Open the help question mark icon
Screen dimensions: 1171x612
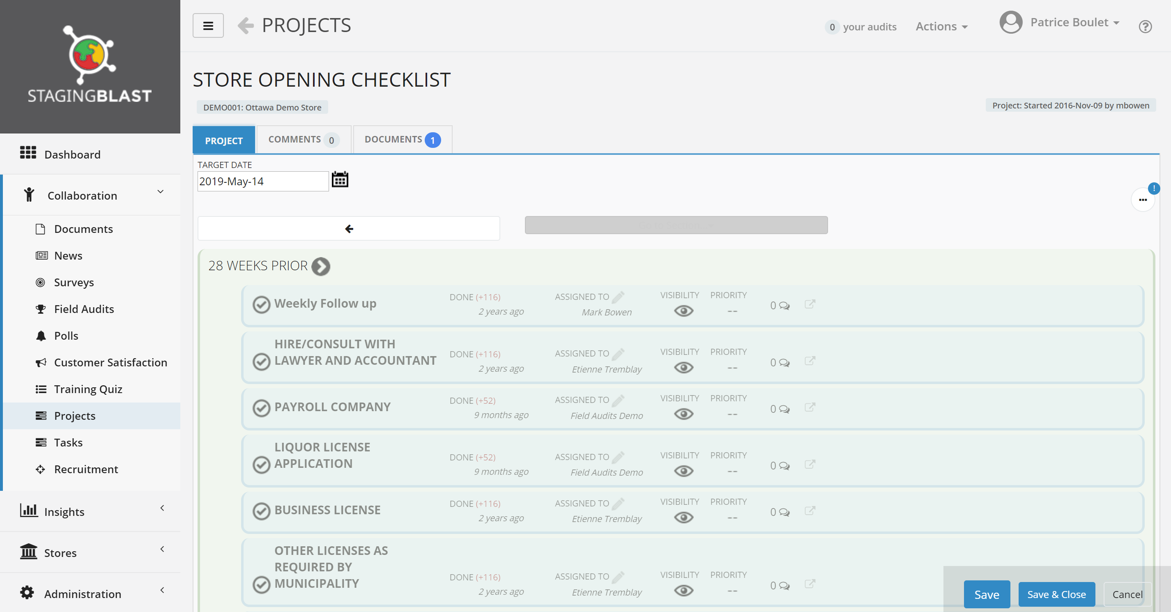click(1145, 27)
